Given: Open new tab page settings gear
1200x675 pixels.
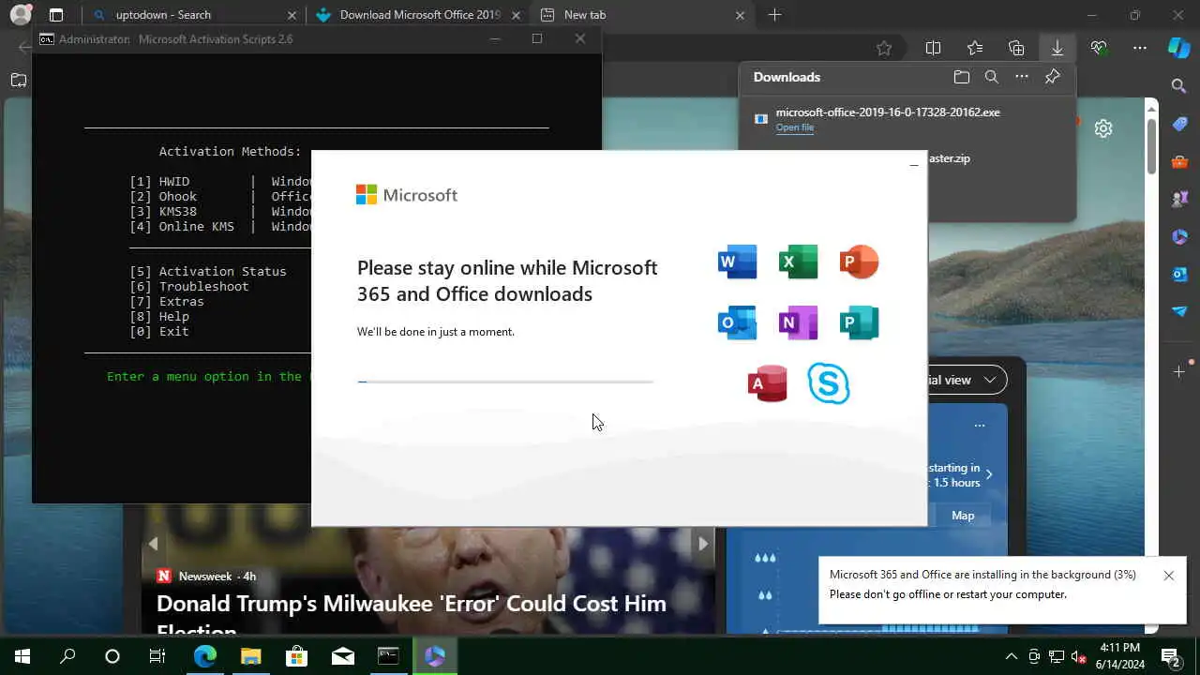Looking at the screenshot, I should [x=1103, y=128].
